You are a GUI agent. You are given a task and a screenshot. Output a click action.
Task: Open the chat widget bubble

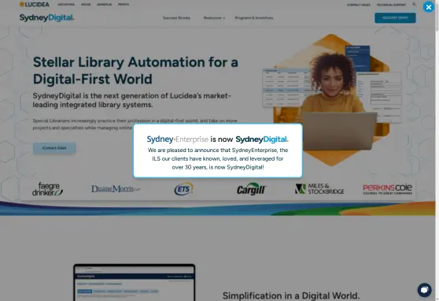coord(424,290)
